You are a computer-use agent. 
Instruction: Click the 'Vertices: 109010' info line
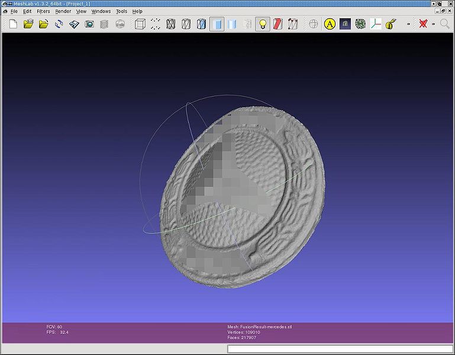pos(244,332)
